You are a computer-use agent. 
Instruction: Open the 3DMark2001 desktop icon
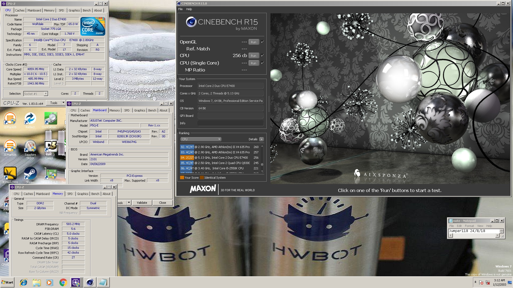(x=10, y=175)
